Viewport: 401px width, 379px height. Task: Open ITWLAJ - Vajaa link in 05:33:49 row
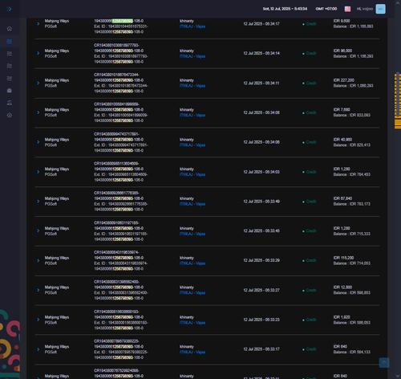coord(192,204)
